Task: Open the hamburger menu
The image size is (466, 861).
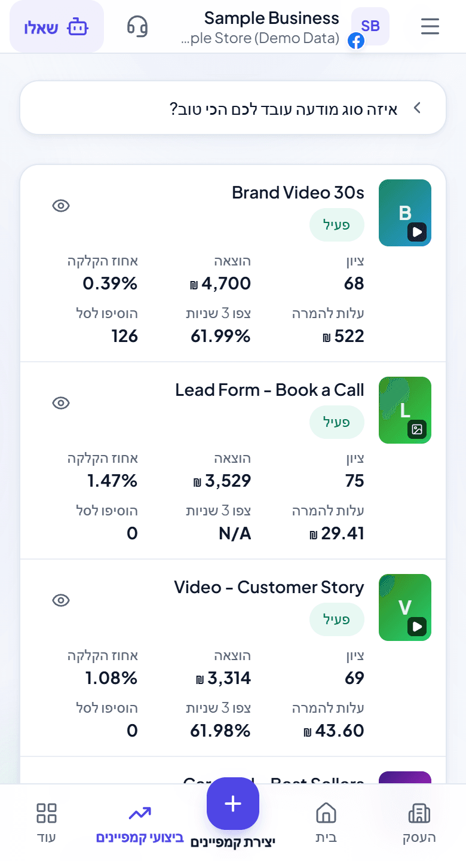Action: [x=430, y=26]
